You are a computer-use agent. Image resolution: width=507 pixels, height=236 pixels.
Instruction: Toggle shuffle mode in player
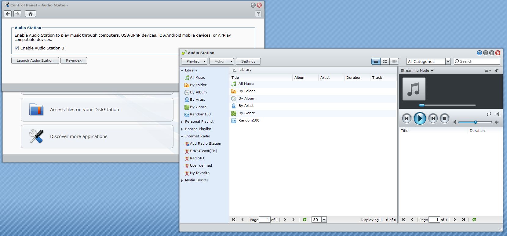[x=498, y=114]
